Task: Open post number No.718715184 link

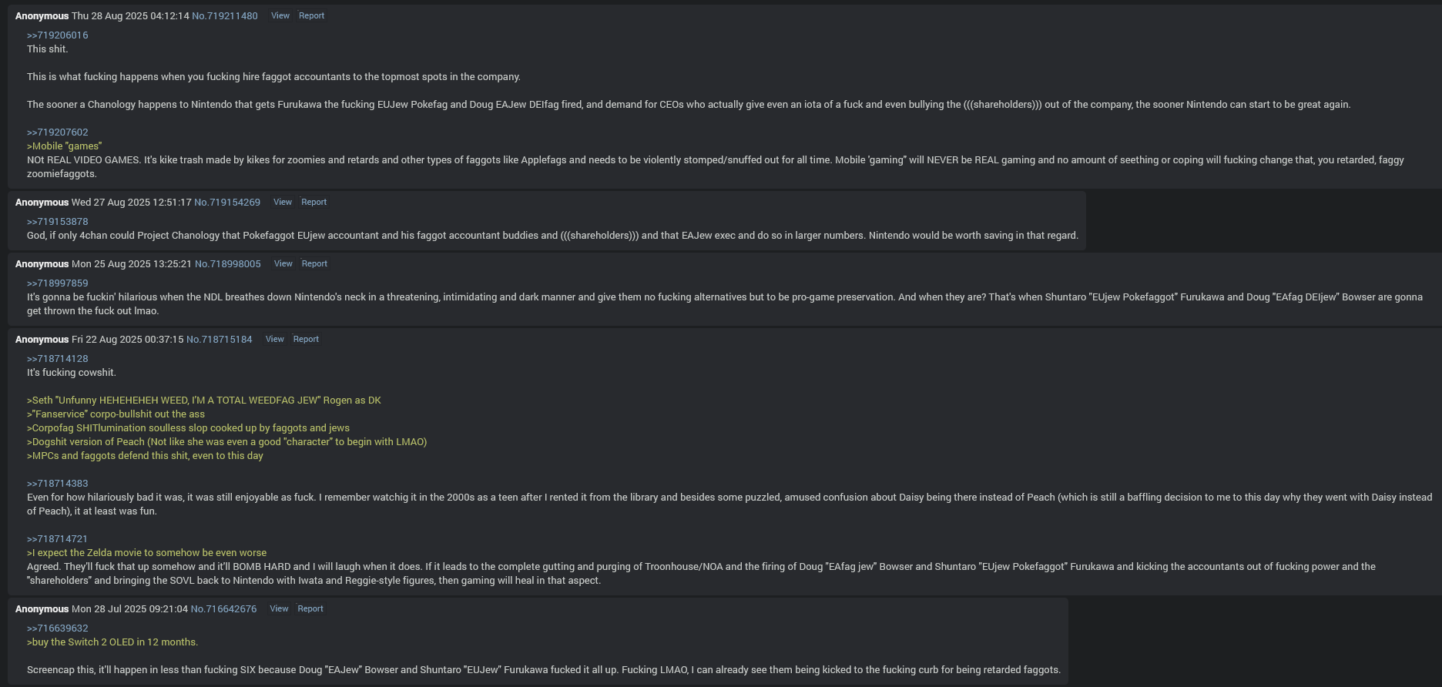Action: coord(219,339)
